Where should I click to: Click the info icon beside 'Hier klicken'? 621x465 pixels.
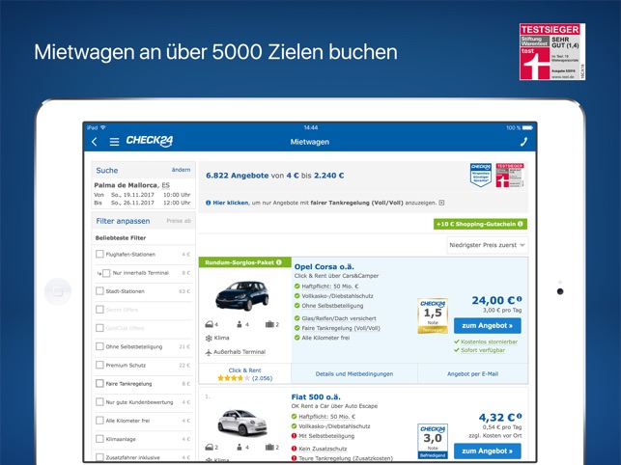[209, 203]
